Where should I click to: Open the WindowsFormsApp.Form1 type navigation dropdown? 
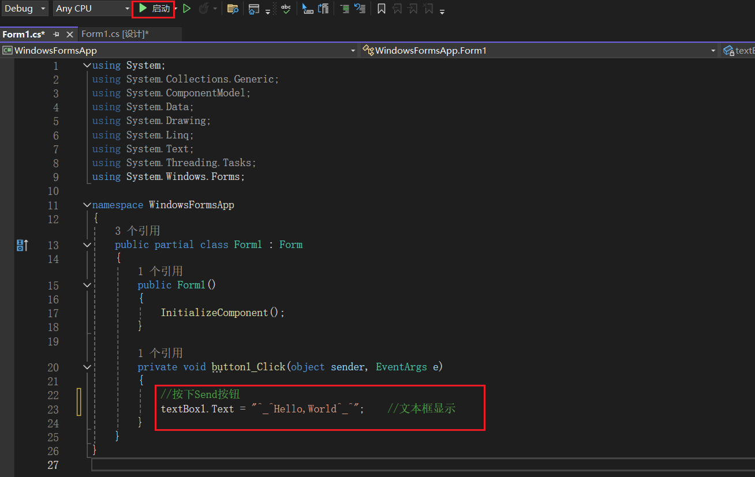coord(539,51)
